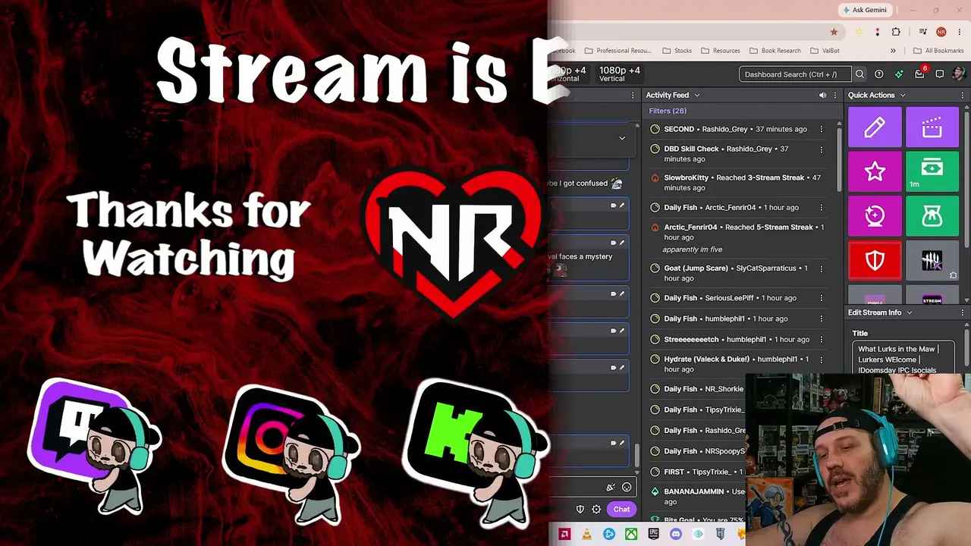This screenshot has height=546, width=971.
Task: Expand the Quick Actions panel dropdown
Action: click(903, 96)
